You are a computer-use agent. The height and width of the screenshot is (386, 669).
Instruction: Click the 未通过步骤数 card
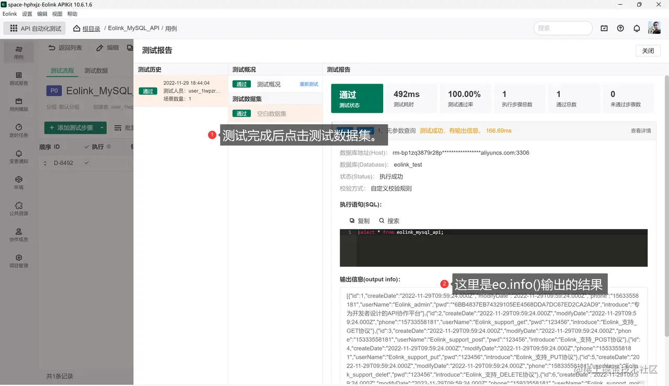tap(628, 98)
